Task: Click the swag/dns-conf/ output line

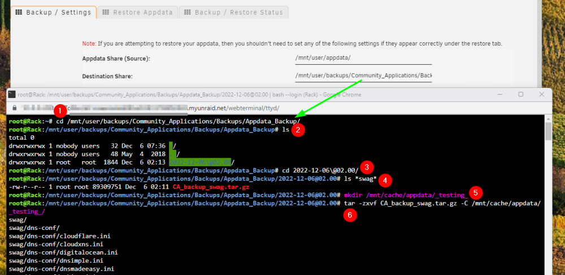Action: 34,228
